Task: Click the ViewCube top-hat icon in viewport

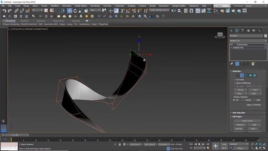Action: [x=220, y=35]
